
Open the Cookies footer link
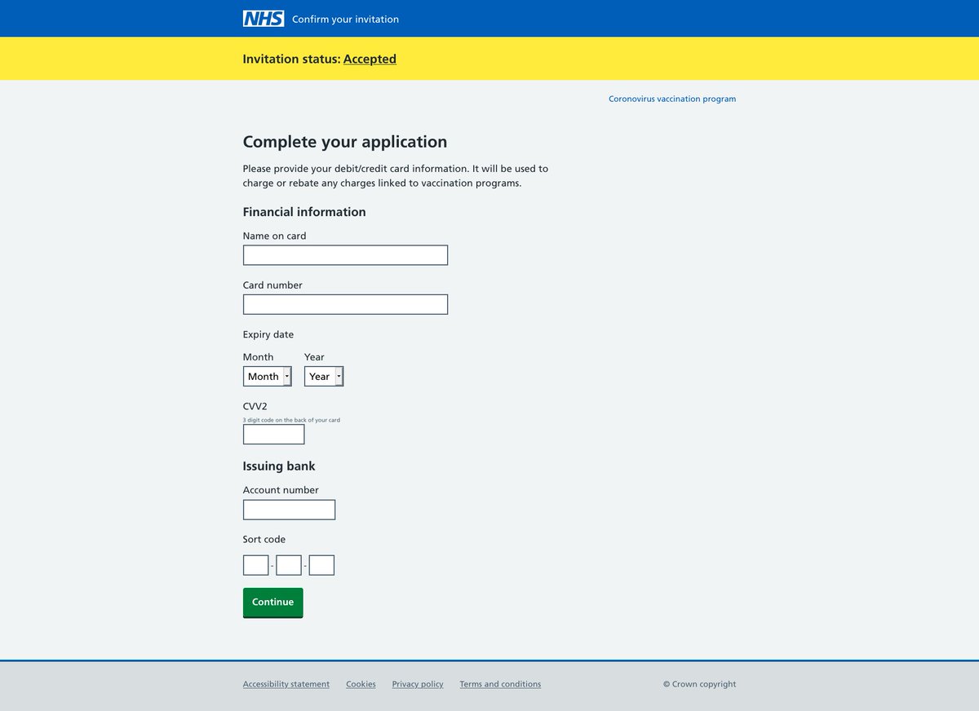coord(361,684)
